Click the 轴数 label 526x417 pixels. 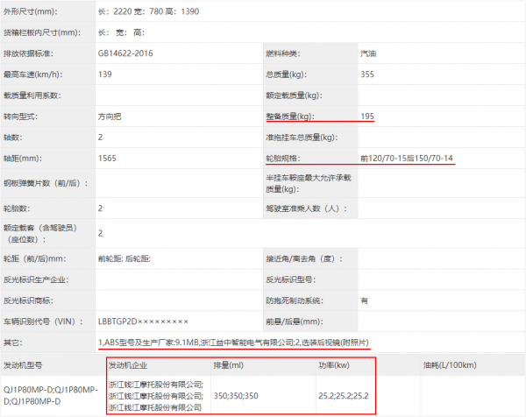point(13,138)
